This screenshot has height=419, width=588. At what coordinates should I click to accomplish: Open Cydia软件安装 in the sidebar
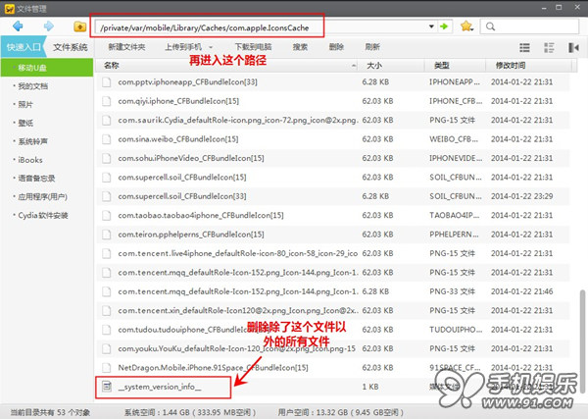coord(43,215)
